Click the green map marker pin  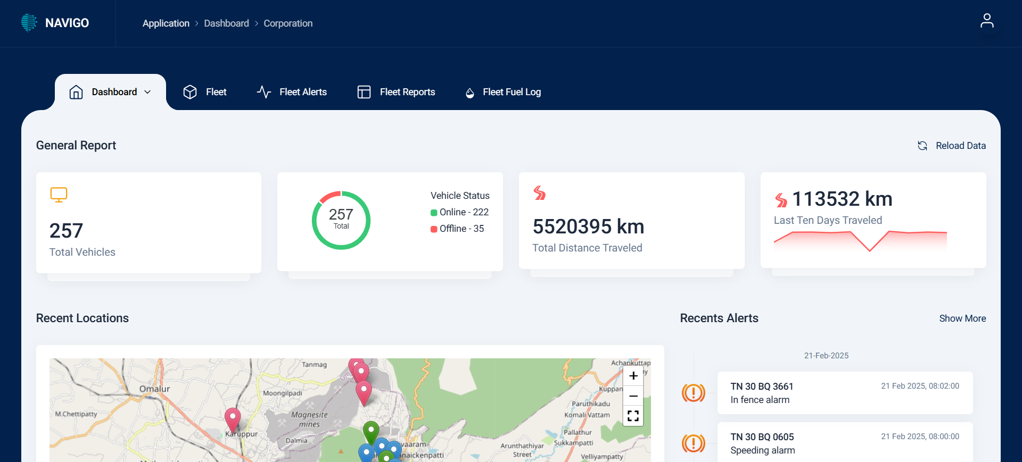pos(371,431)
